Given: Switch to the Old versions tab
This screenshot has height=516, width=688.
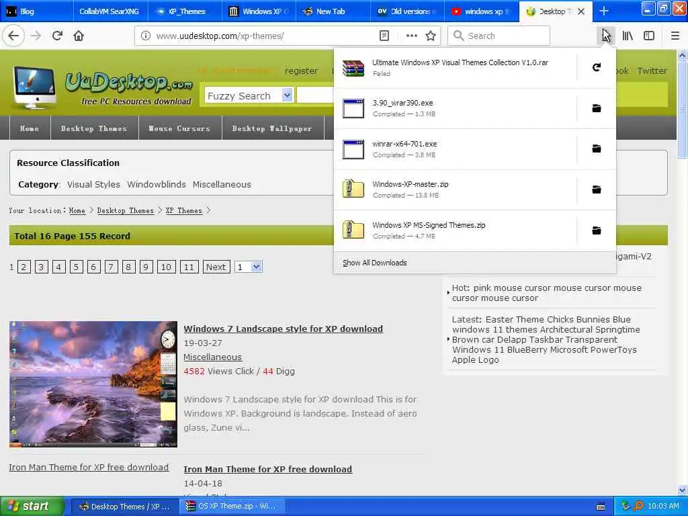Looking at the screenshot, I should pyautogui.click(x=407, y=11).
